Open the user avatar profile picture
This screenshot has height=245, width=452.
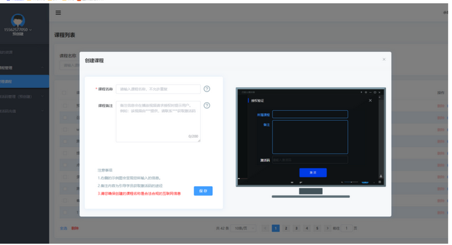tap(18, 21)
